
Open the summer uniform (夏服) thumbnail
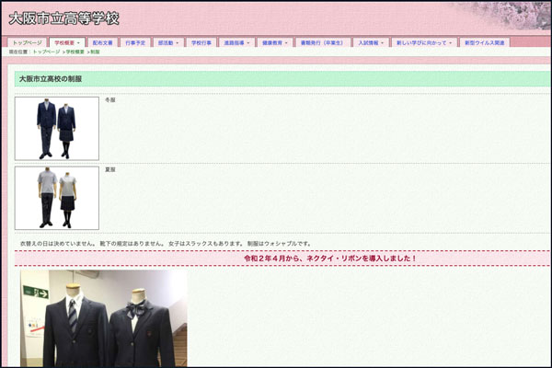pyautogui.click(x=57, y=198)
